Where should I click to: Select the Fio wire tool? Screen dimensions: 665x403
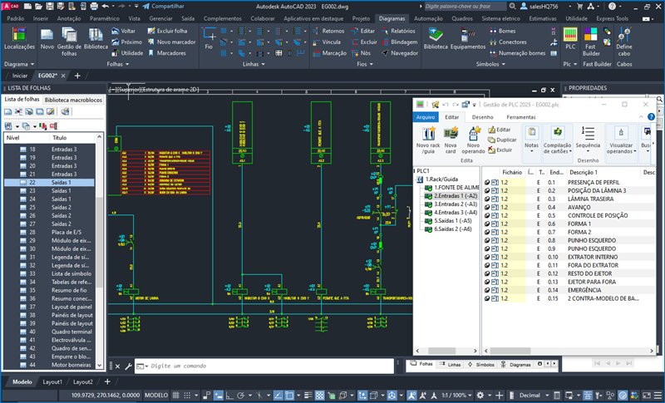pyautogui.click(x=209, y=38)
